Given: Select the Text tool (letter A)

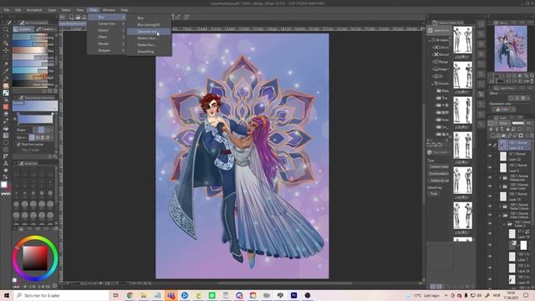Looking at the screenshot, I should (x=6, y=164).
